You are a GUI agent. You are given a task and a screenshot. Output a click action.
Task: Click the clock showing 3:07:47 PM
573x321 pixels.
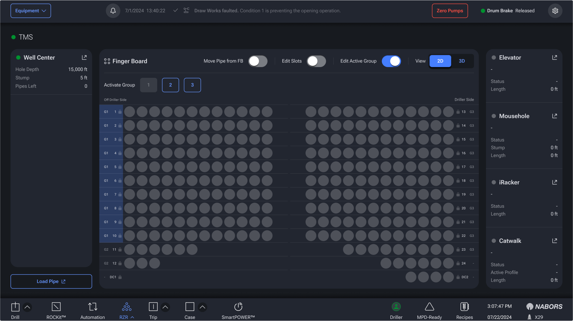(x=500, y=306)
